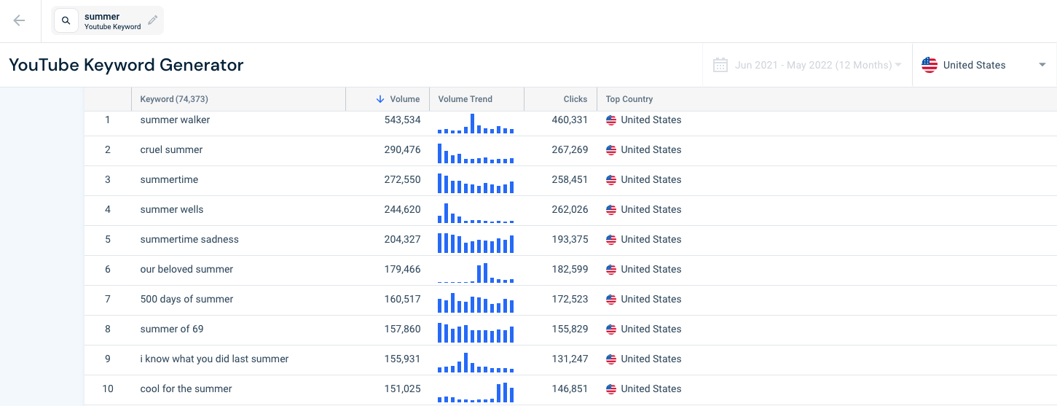Sort by the Volume Trend column header

point(465,99)
